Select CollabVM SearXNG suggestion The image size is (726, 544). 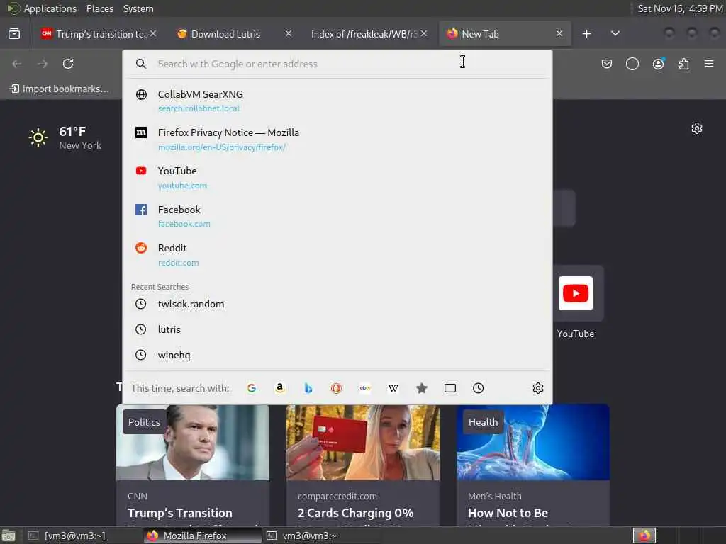point(337,101)
